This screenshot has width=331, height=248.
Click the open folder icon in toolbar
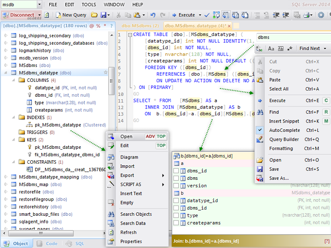[94, 15]
